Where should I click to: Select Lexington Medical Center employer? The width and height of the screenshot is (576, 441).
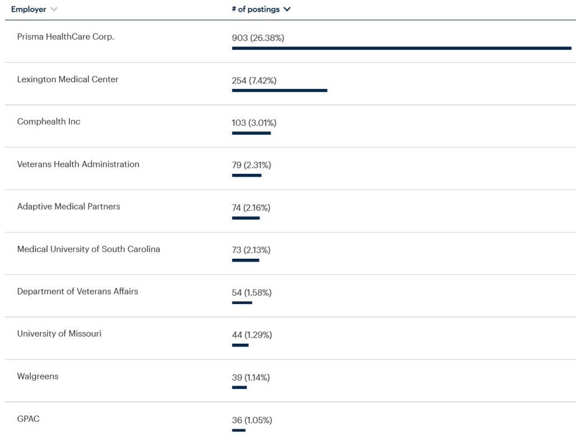[68, 79]
